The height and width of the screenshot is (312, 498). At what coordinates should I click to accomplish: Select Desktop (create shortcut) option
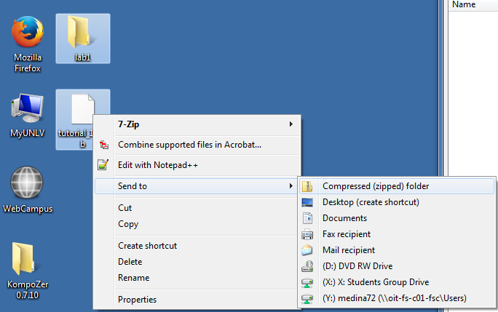[x=371, y=202]
